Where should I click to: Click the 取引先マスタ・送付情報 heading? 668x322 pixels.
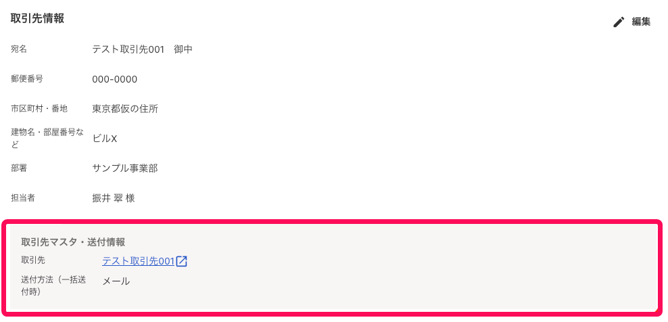pos(73,242)
